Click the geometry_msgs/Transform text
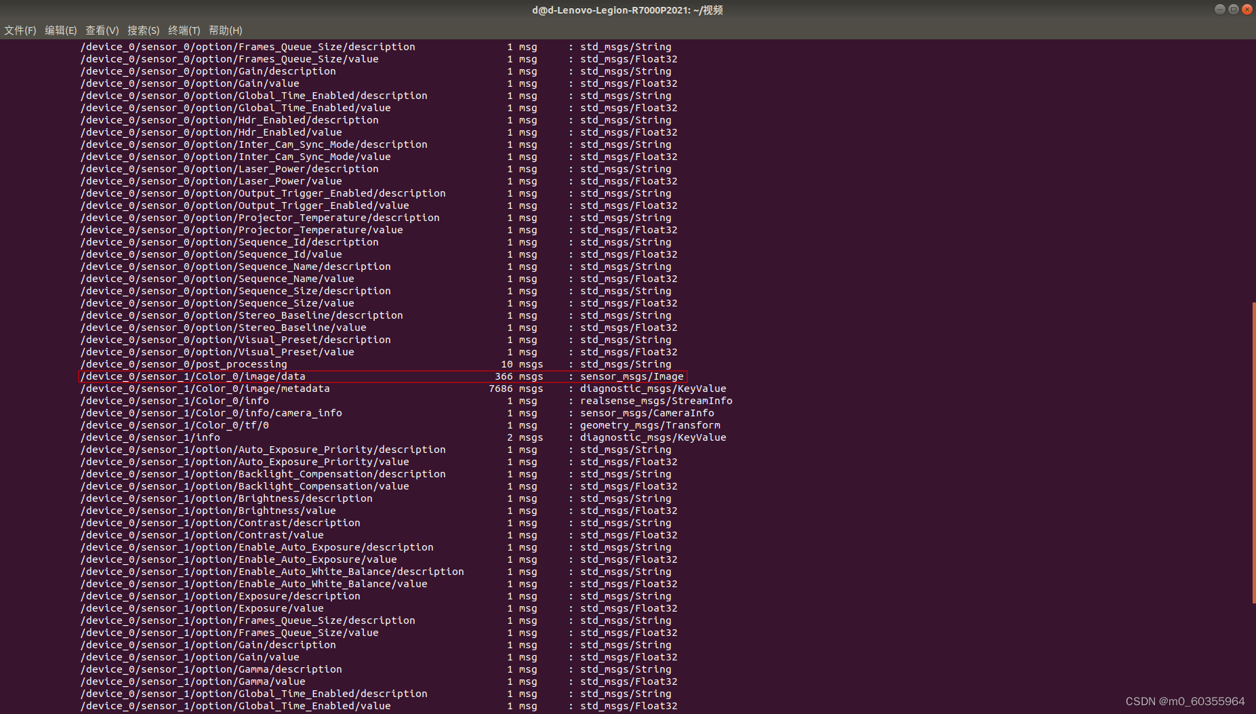 tap(650, 425)
